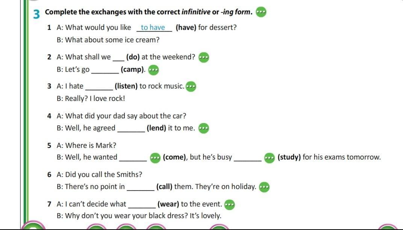Show the answer icon after 'to rock music.'

point(191,86)
